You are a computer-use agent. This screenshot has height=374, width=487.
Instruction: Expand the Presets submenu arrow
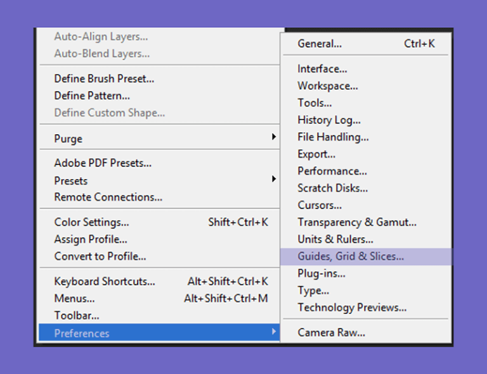tap(274, 179)
